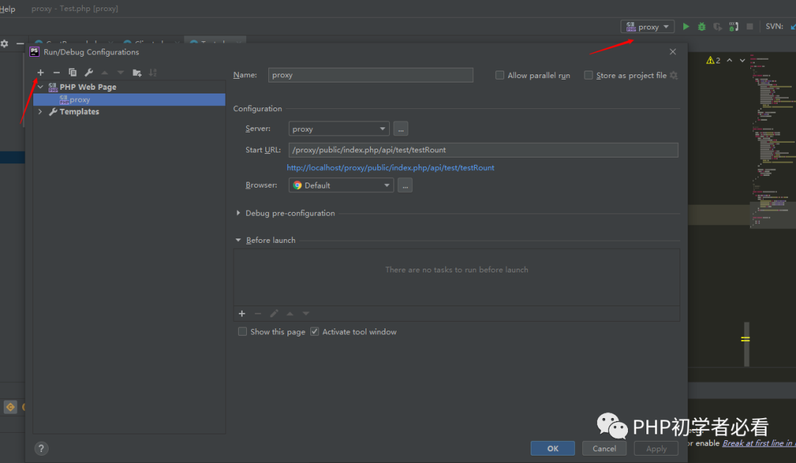The image size is (796, 463).
Task: Open settings gear in left tool window
Action: [x=4, y=43]
